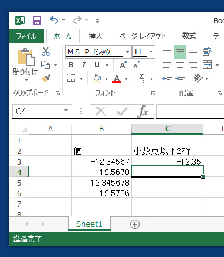Viewport: 224px width, 257px height.
Task: Select row 3 header
Action: point(19,162)
